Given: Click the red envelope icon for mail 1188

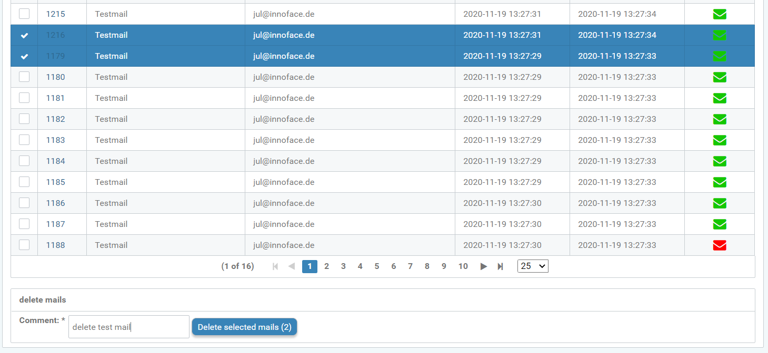Looking at the screenshot, I should [x=719, y=245].
